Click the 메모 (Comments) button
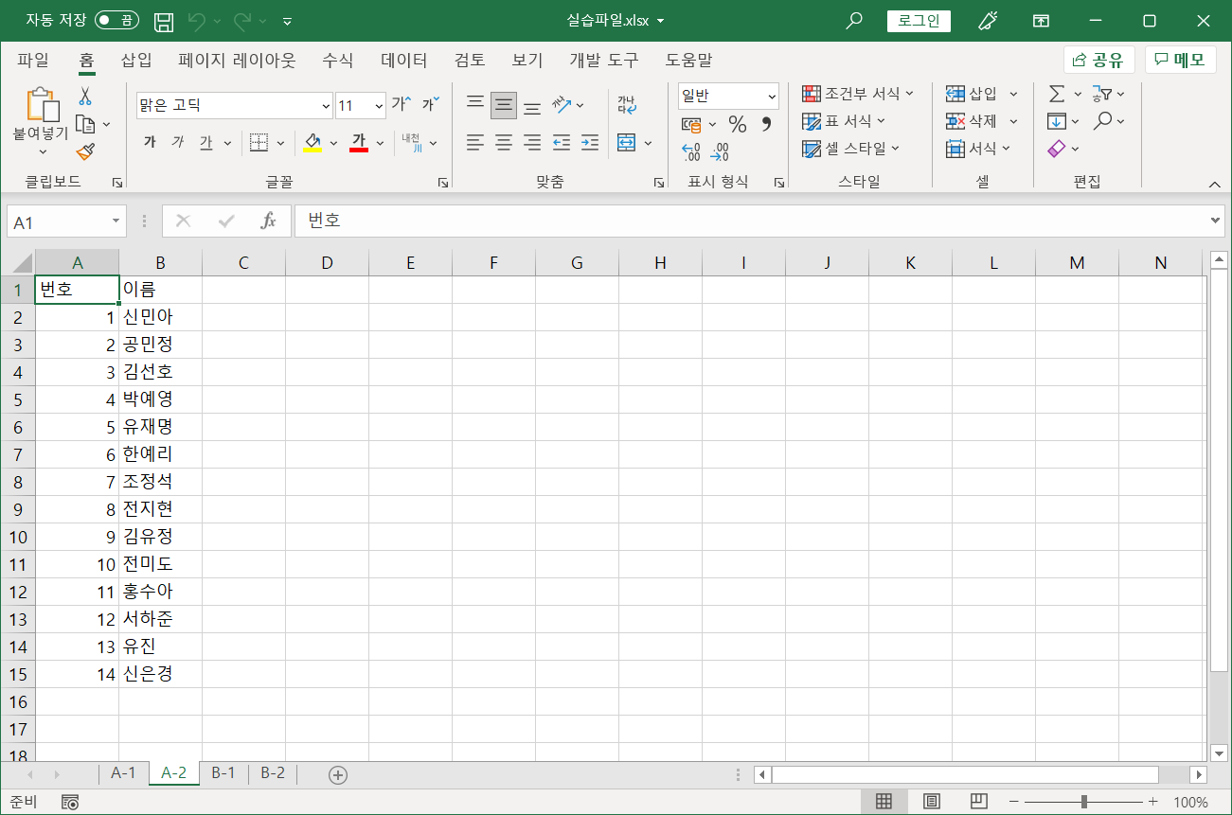Screen dimensions: 1232x815 click(x=1181, y=61)
